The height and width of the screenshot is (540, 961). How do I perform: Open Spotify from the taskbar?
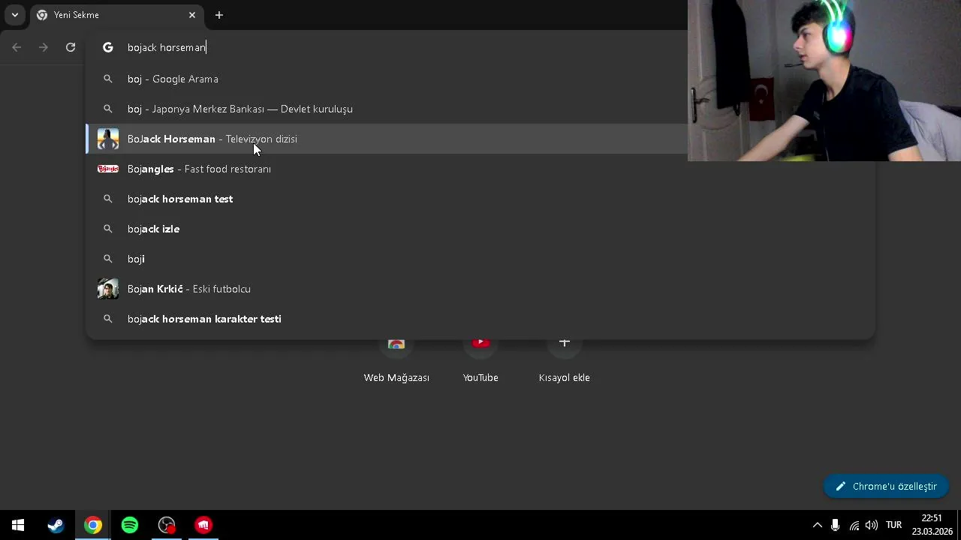pyautogui.click(x=129, y=525)
